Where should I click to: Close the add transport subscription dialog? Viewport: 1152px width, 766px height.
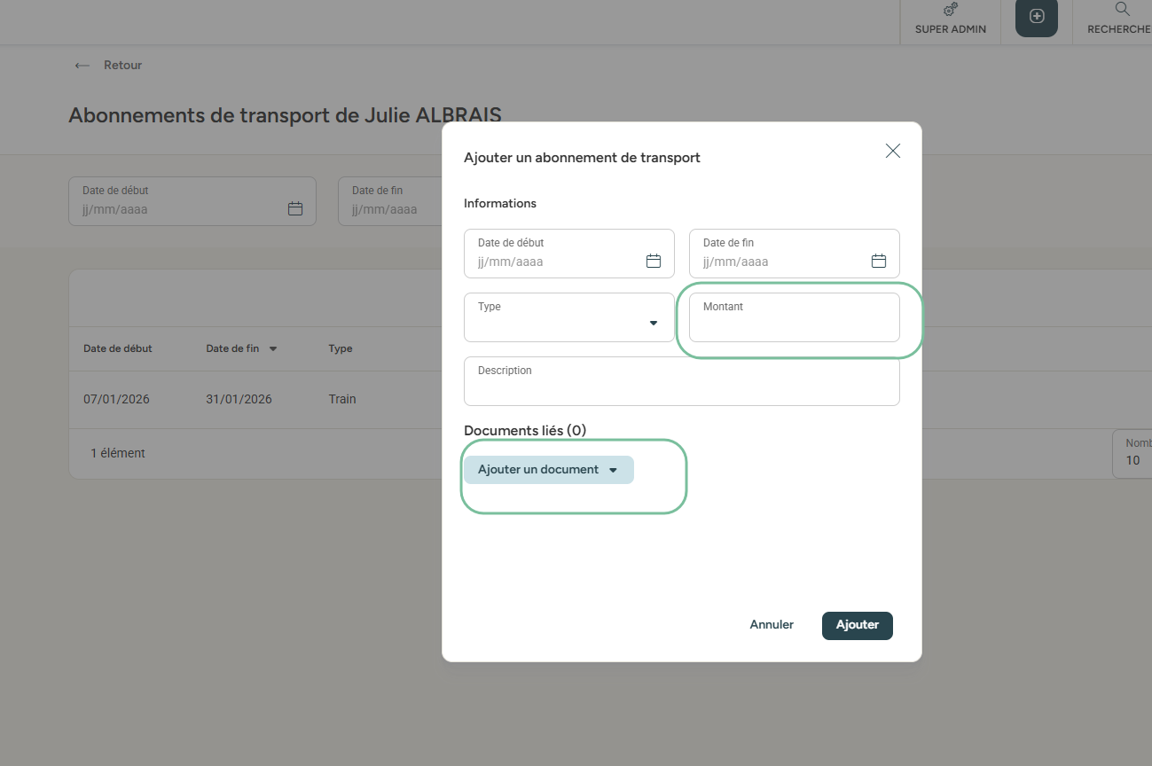(892, 151)
